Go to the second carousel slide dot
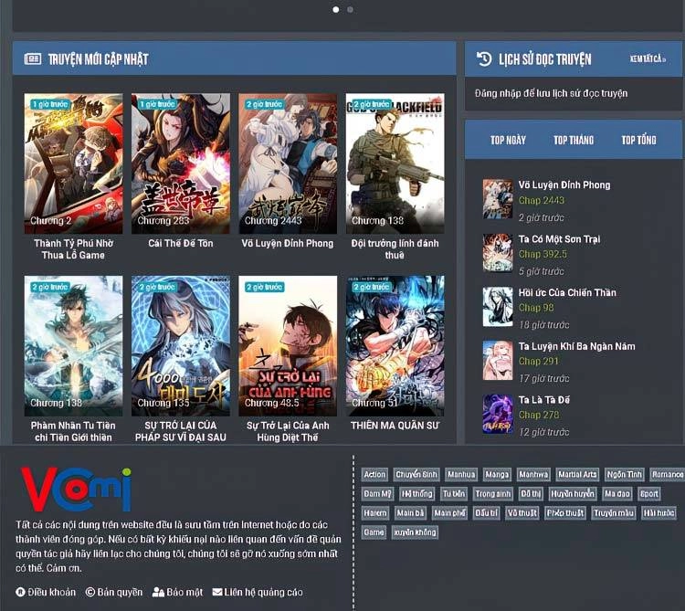This screenshot has height=611, width=685. [351, 9]
